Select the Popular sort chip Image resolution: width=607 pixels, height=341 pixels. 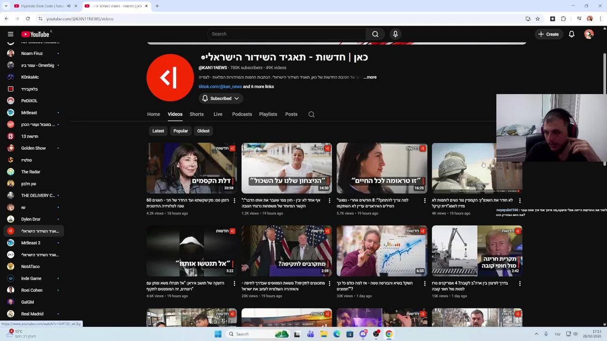pyautogui.click(x=181, y=131)
